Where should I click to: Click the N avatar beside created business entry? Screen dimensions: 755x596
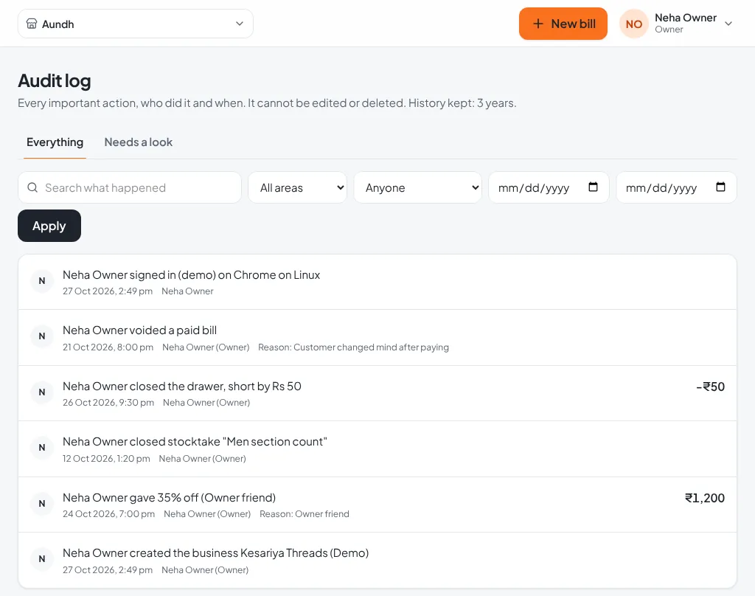pyautogui.click(x=42, y=559)
